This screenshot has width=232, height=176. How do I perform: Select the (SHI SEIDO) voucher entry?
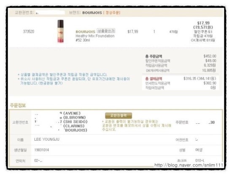click(76, 122)
